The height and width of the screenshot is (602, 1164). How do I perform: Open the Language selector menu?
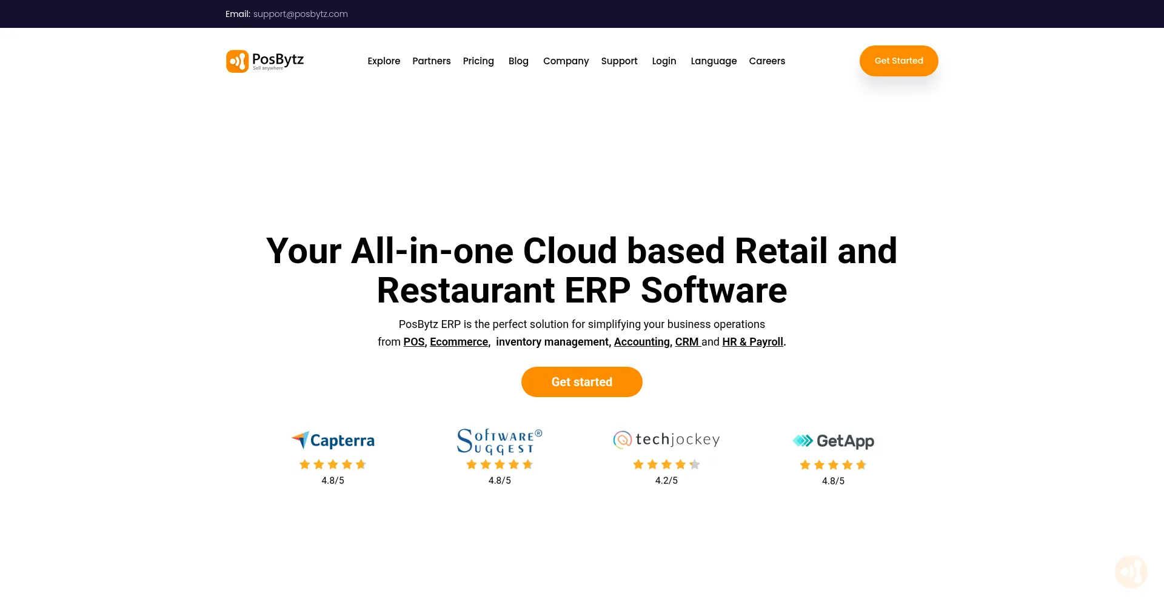[x=714, y=61]
